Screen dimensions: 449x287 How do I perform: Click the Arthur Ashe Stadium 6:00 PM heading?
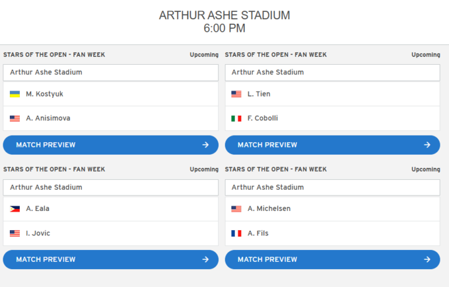224,22
